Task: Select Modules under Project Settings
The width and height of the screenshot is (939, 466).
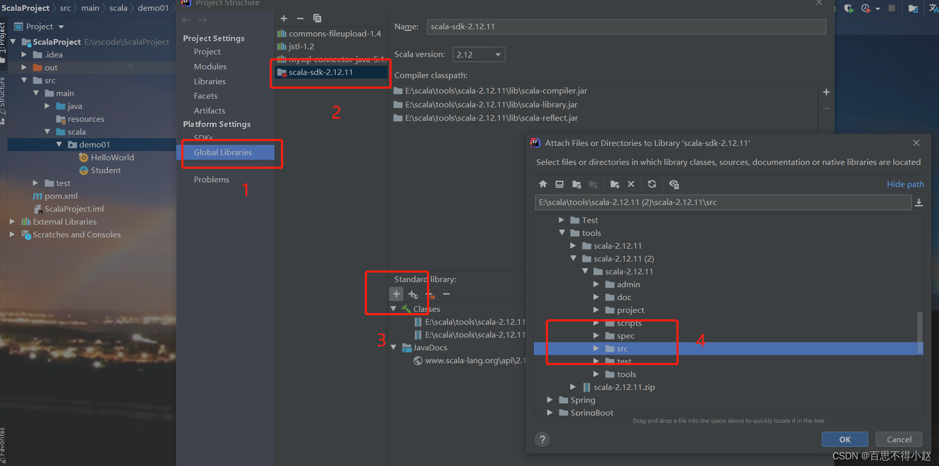Action: pos(210,67)
